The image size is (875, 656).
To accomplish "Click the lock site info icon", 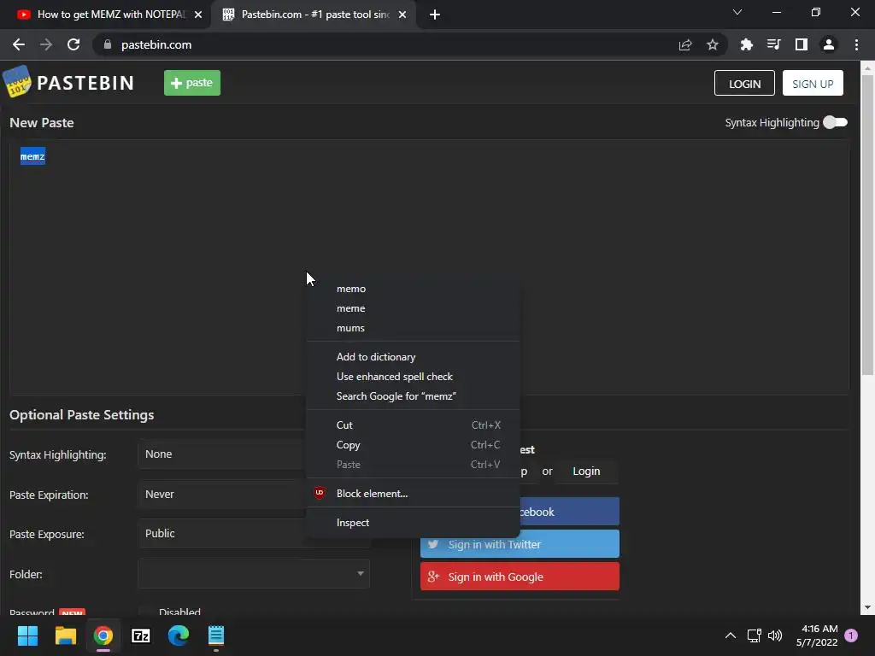I will pos(108,44).
